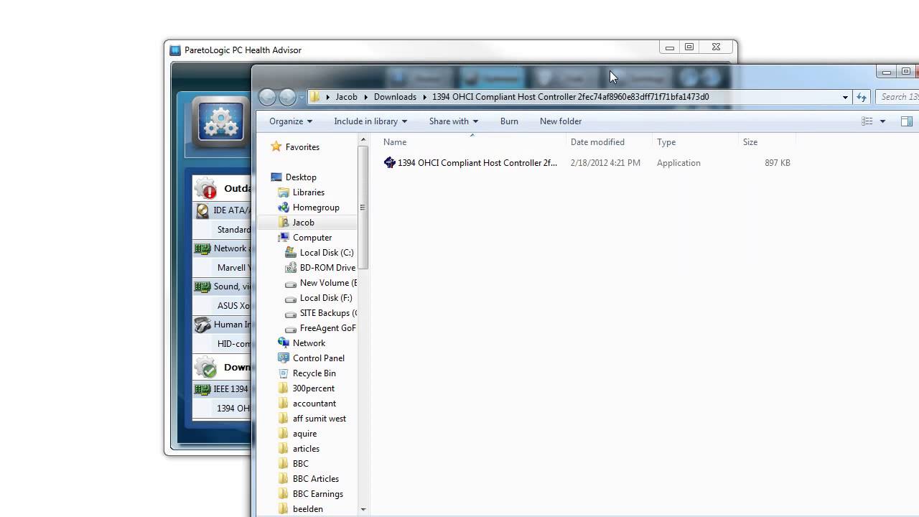
Task: Click the PC Health Advisor title bar icon
Action: (x=175, y=50)
